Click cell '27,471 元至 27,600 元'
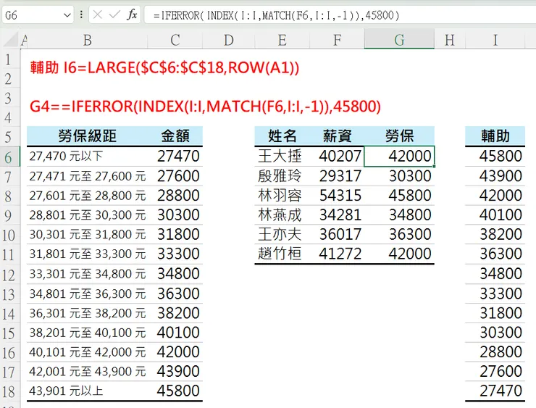The height and width of the screenshot is (408, 536). pos(87,176)
